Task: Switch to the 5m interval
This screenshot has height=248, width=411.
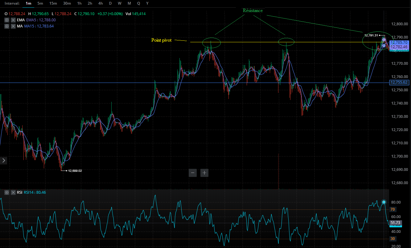Action: [x=40, y=3]
